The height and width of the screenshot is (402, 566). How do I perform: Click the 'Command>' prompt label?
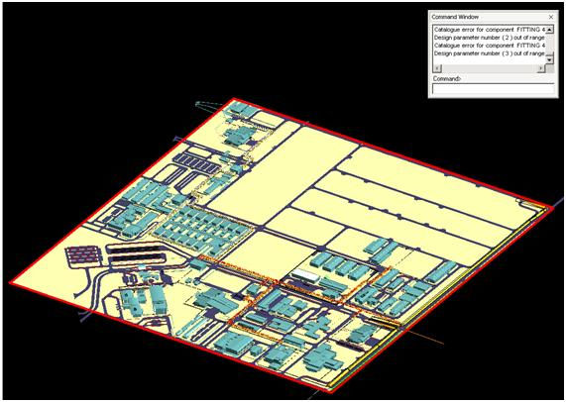[447, 78]
